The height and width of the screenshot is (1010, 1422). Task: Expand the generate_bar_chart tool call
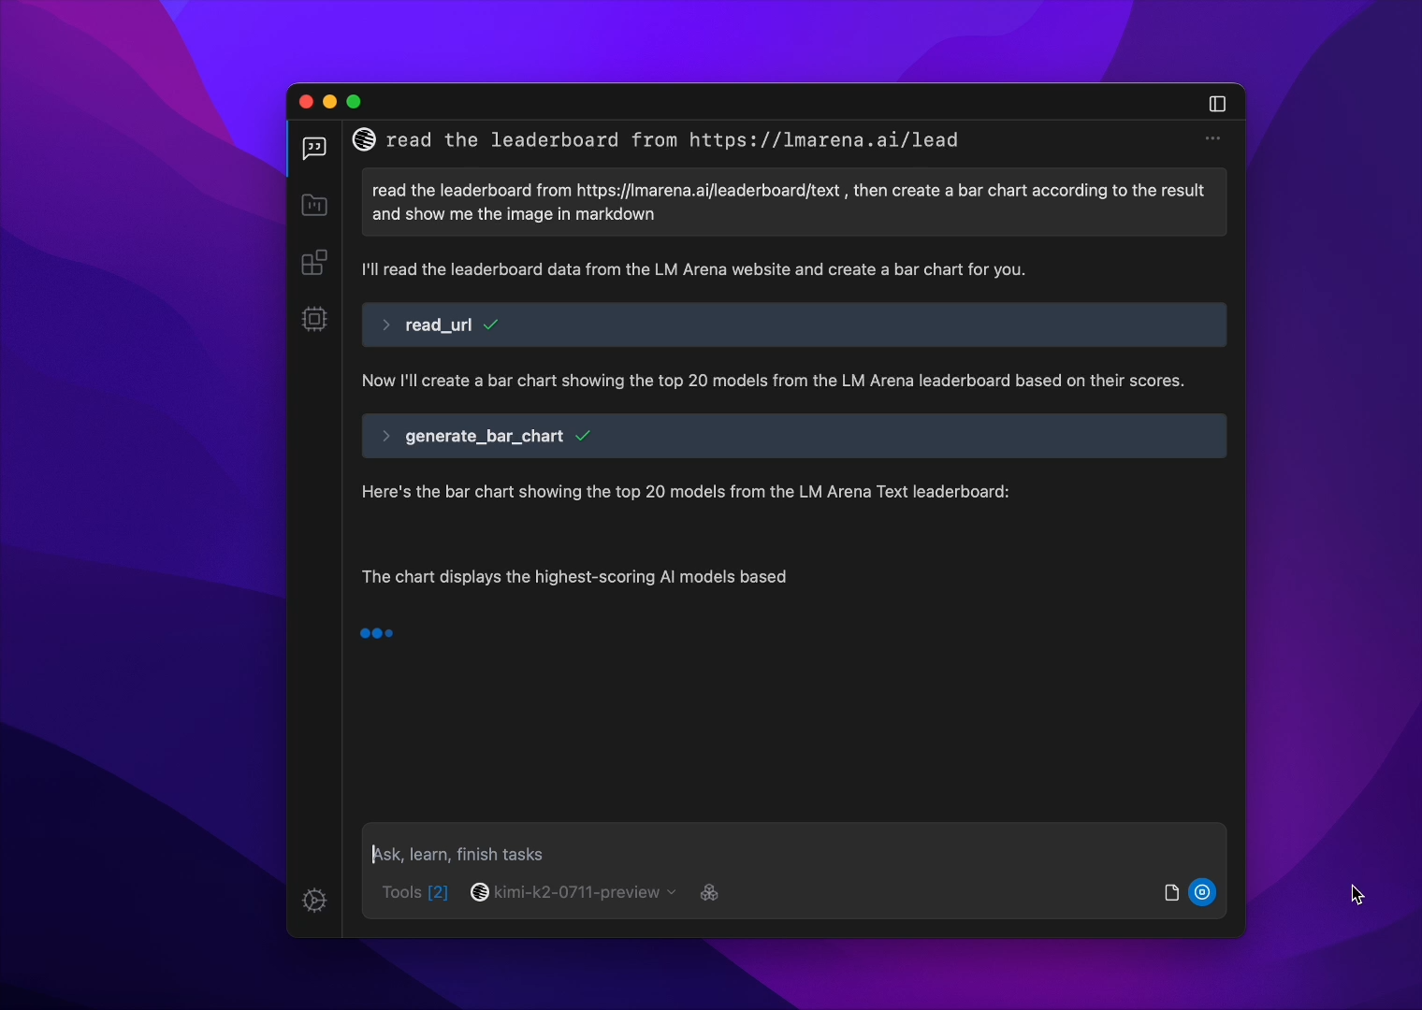tap(794, 436)
